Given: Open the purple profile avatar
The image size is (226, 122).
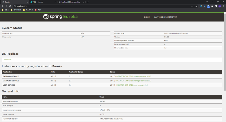Looking at the screenshot, I should click(x=220, y=6).
